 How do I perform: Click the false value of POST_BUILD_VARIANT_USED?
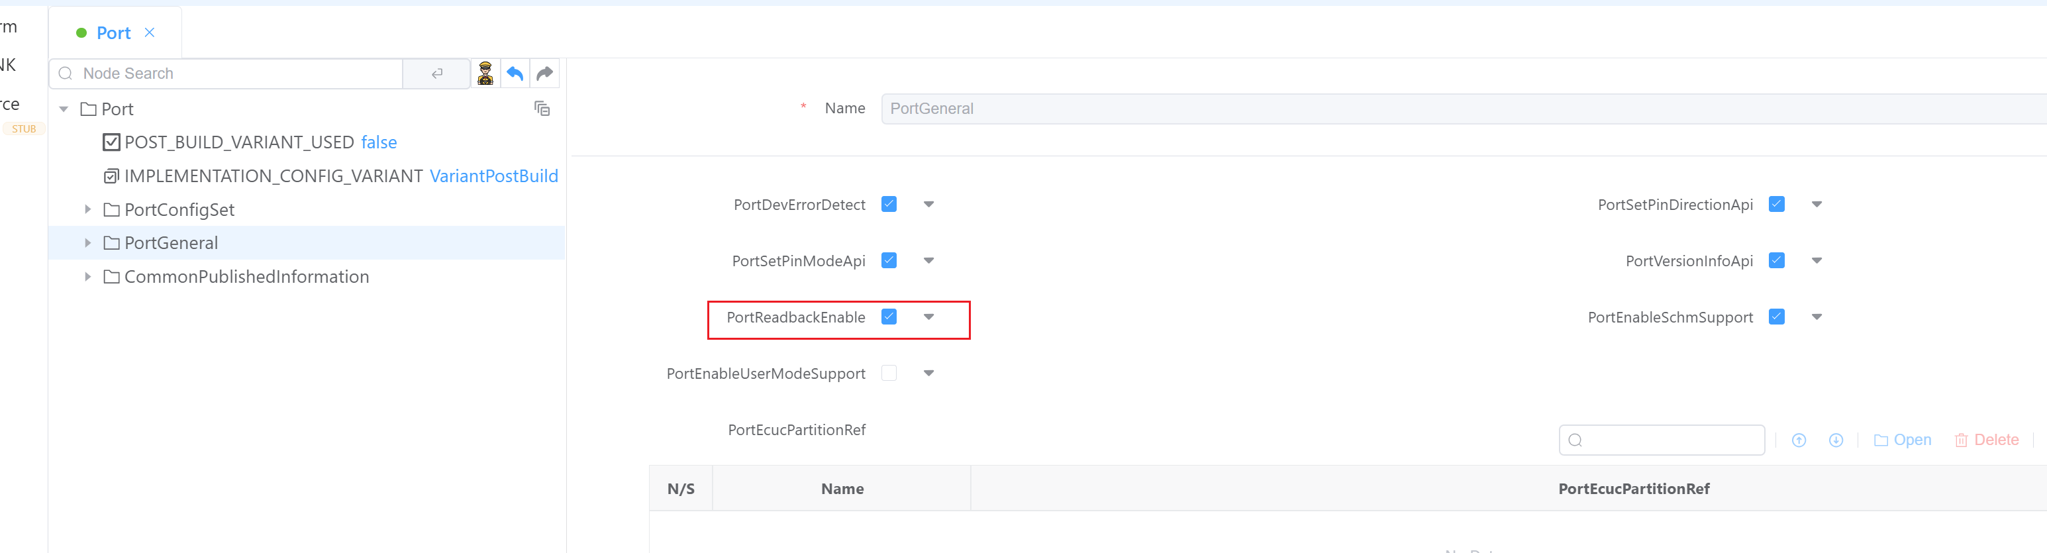click(378, 142)
